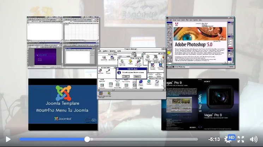Select Visual Basic 4.0 program icon

coord(122,63)
